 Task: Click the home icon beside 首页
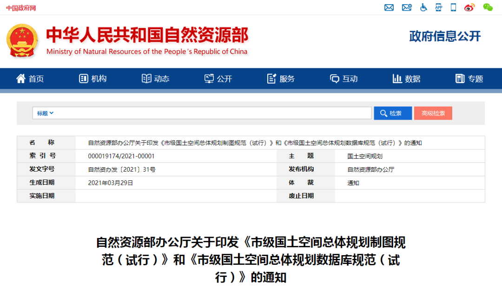click(x=21, y=78)
